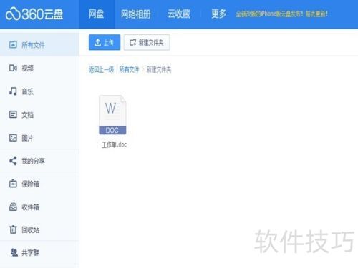
Task: Open the 网盘 tab
Action: click(97, 14)
